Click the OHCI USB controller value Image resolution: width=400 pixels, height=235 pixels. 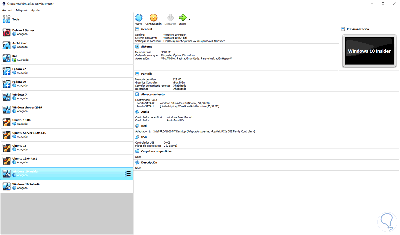coord(167,142)
